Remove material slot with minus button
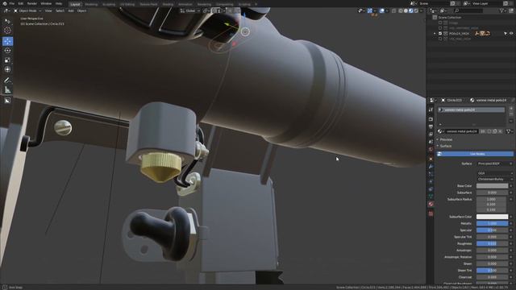516x290 pixels. pyautogui.click(x=511, y=114)
